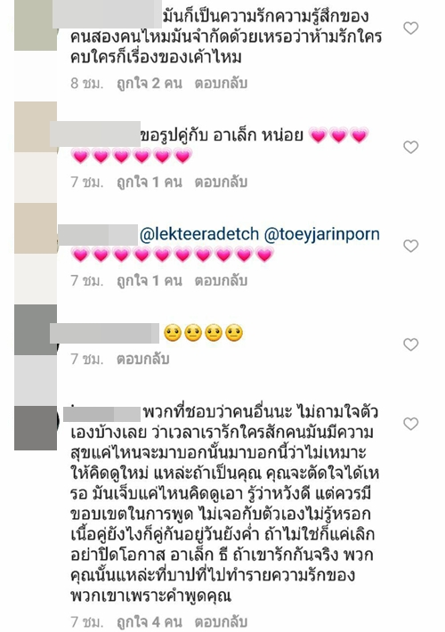
Task: Open the avatar of the emoji face commenter
Action: [x=36, y=330]
